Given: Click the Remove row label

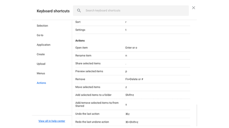Looking at the screenshot, I should pyautogui.click(x=80, y=79).
